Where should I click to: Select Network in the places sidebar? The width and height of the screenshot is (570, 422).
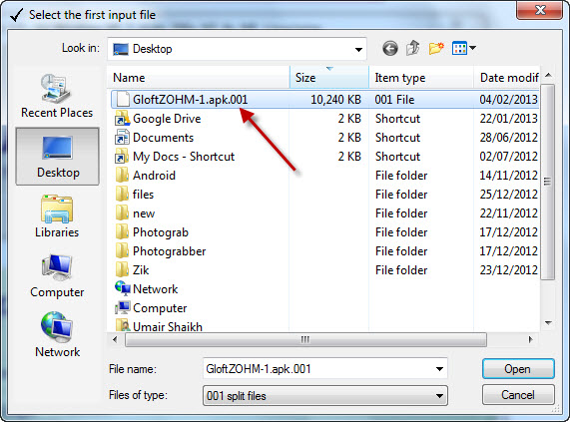click(57, 335)
